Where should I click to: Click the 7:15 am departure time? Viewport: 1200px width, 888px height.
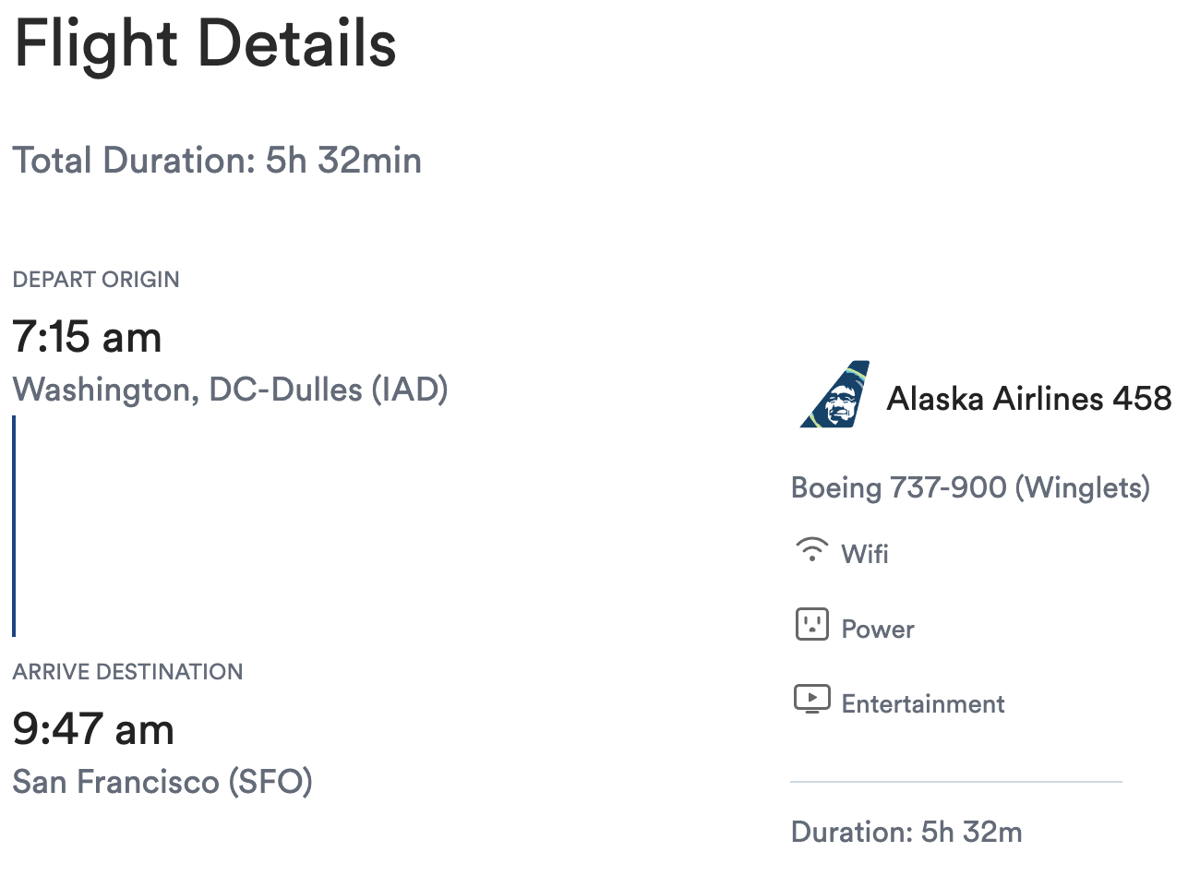pyautogui.click(x=87, y=337)
